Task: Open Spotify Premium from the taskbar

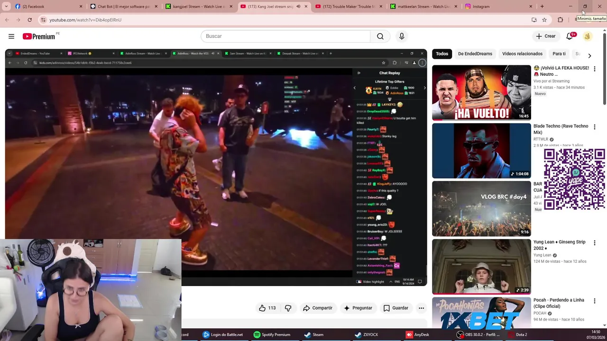Action: (x=272, y=334)
